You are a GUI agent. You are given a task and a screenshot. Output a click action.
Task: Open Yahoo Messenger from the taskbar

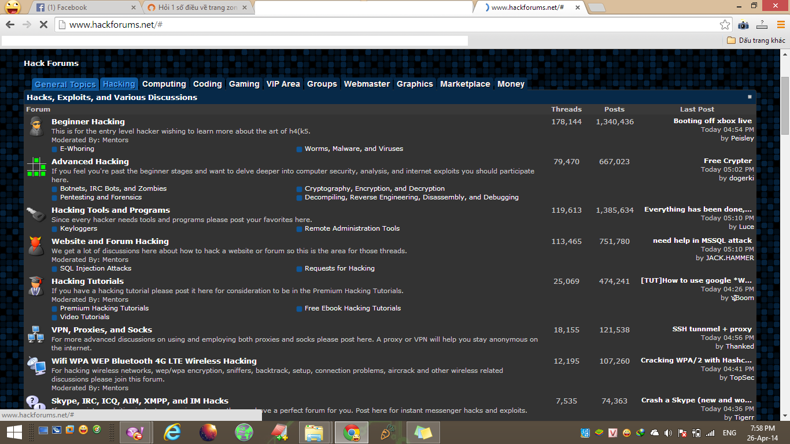click(134, 432)
